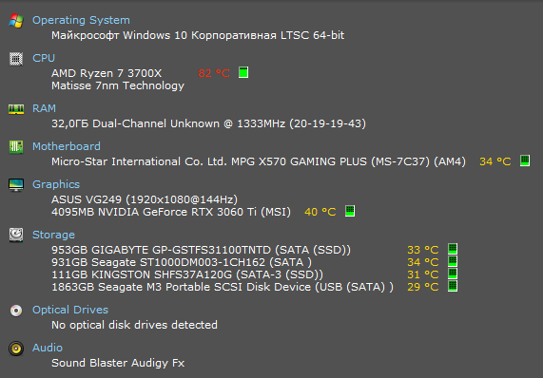
Task: Open the Operating System section link
Action: [x=81, y=20]
